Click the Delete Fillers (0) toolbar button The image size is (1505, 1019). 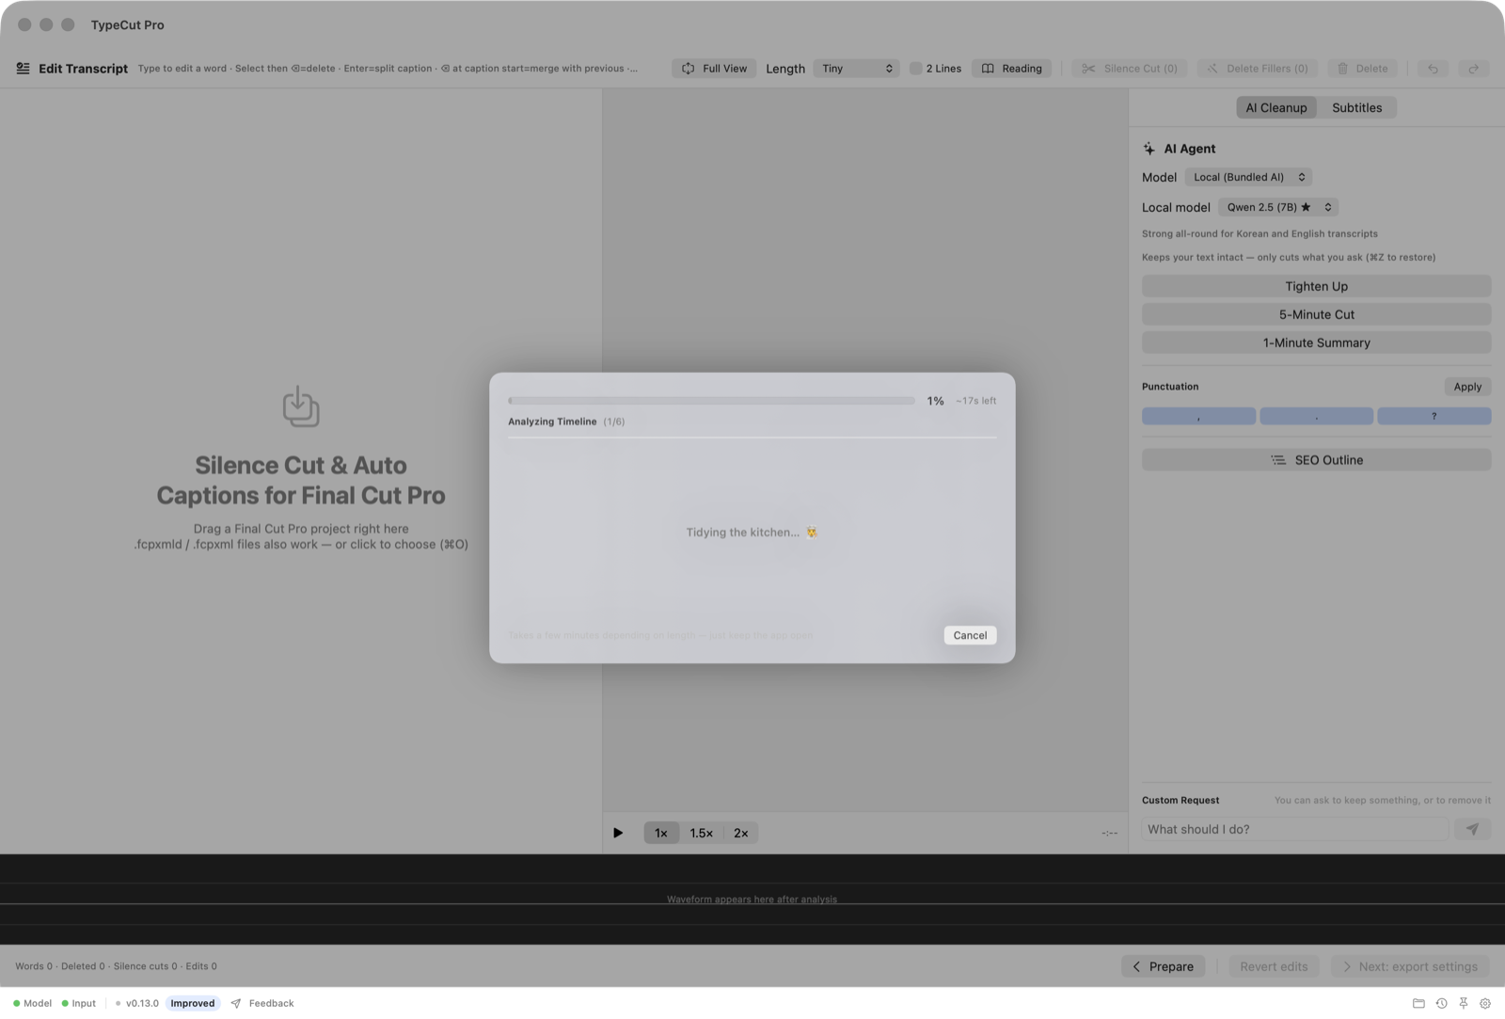pyautogui.click(x=1258, y=69)
